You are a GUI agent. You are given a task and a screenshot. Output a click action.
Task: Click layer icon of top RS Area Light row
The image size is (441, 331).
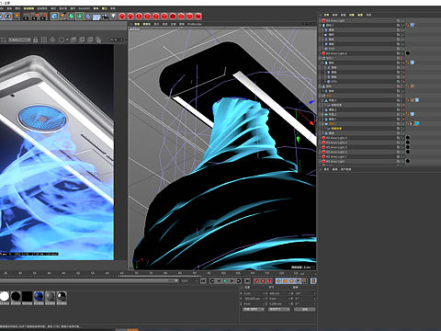pyautogui.click(x=399, y=20)
